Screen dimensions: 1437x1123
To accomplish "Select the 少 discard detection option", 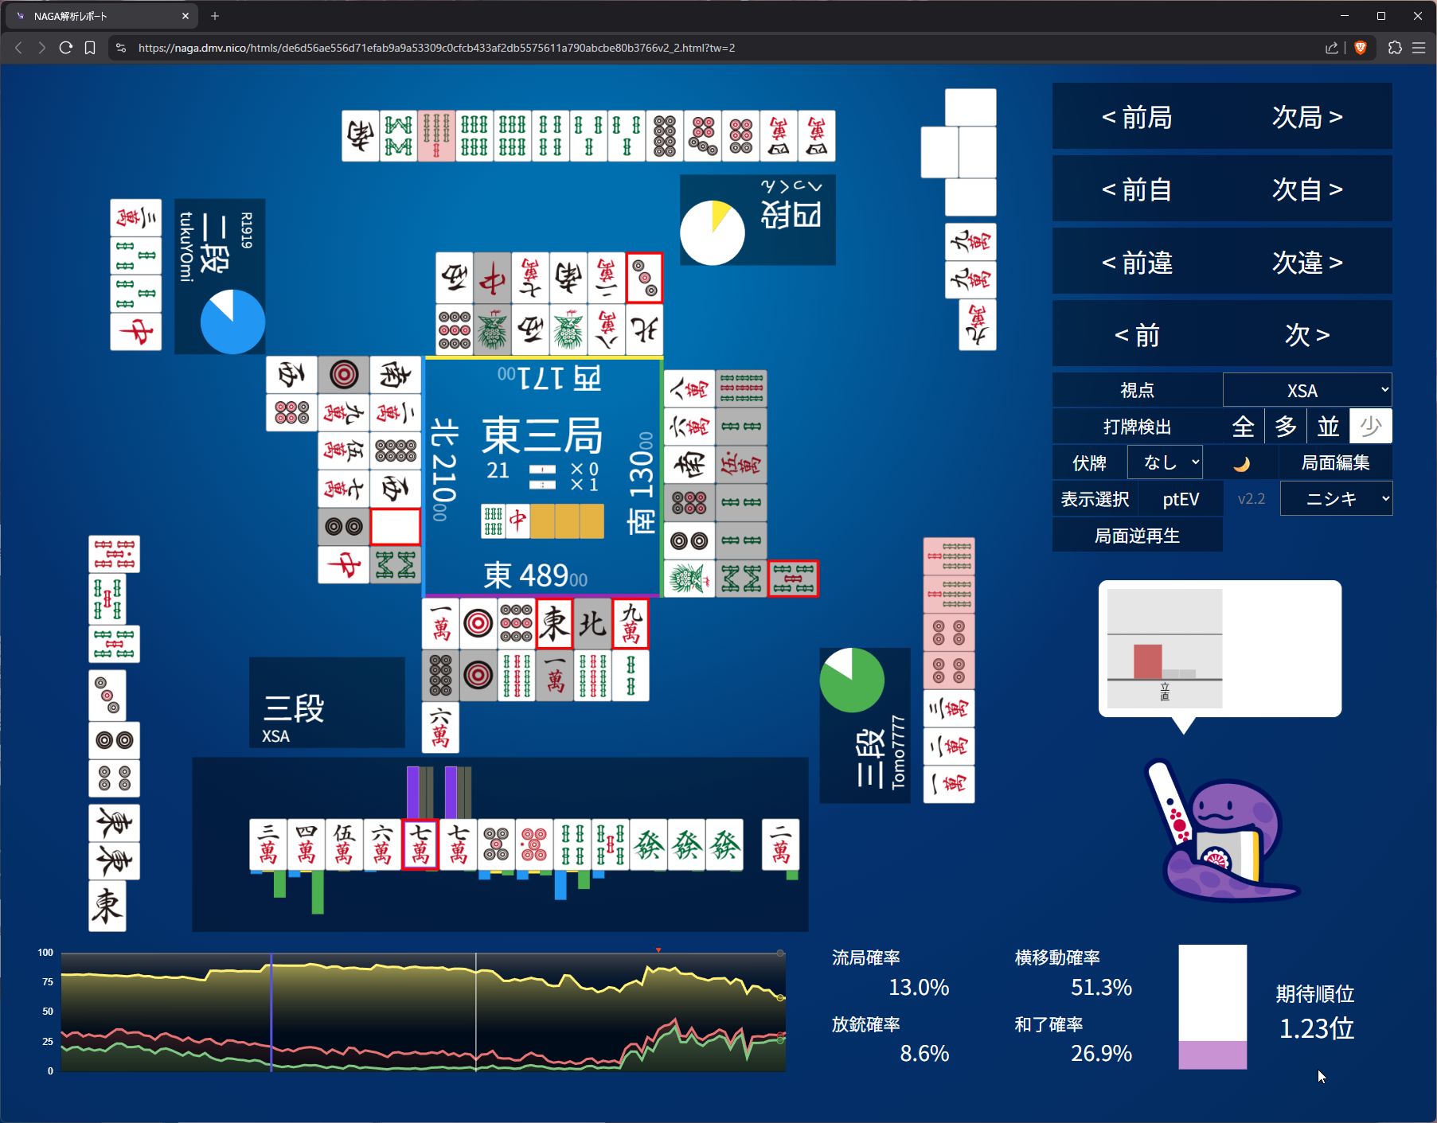I will coord(1370,427).
